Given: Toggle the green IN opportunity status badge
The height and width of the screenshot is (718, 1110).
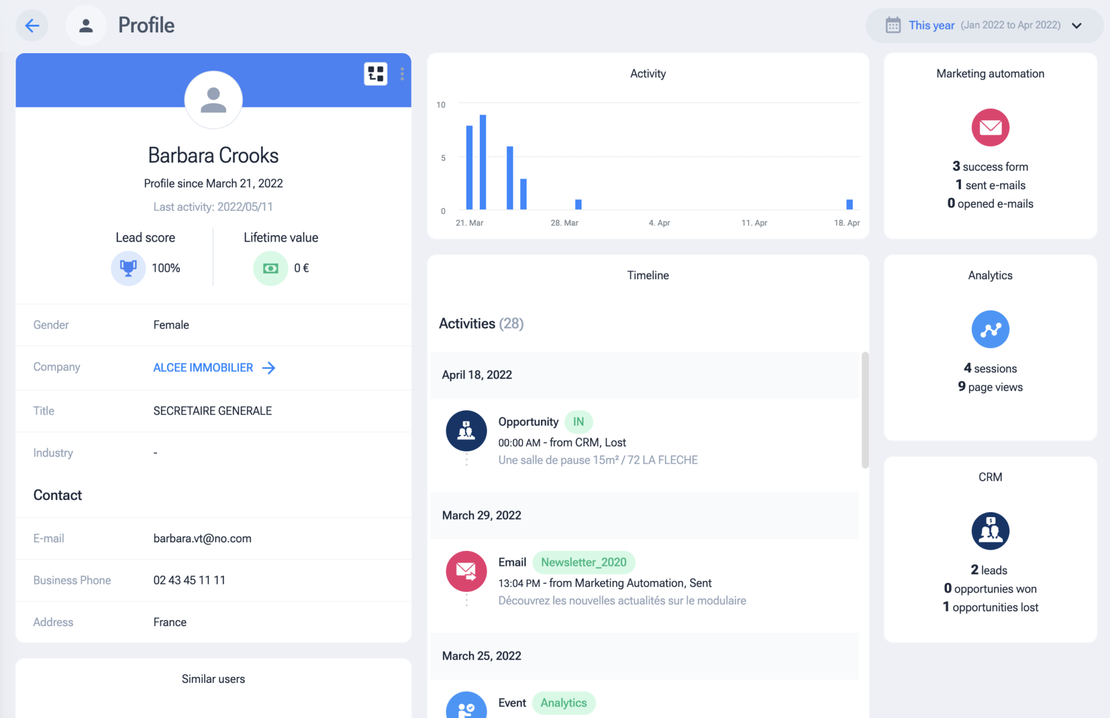Looking at the screenshot, I should pyautogui.click(x=578, y=421).
